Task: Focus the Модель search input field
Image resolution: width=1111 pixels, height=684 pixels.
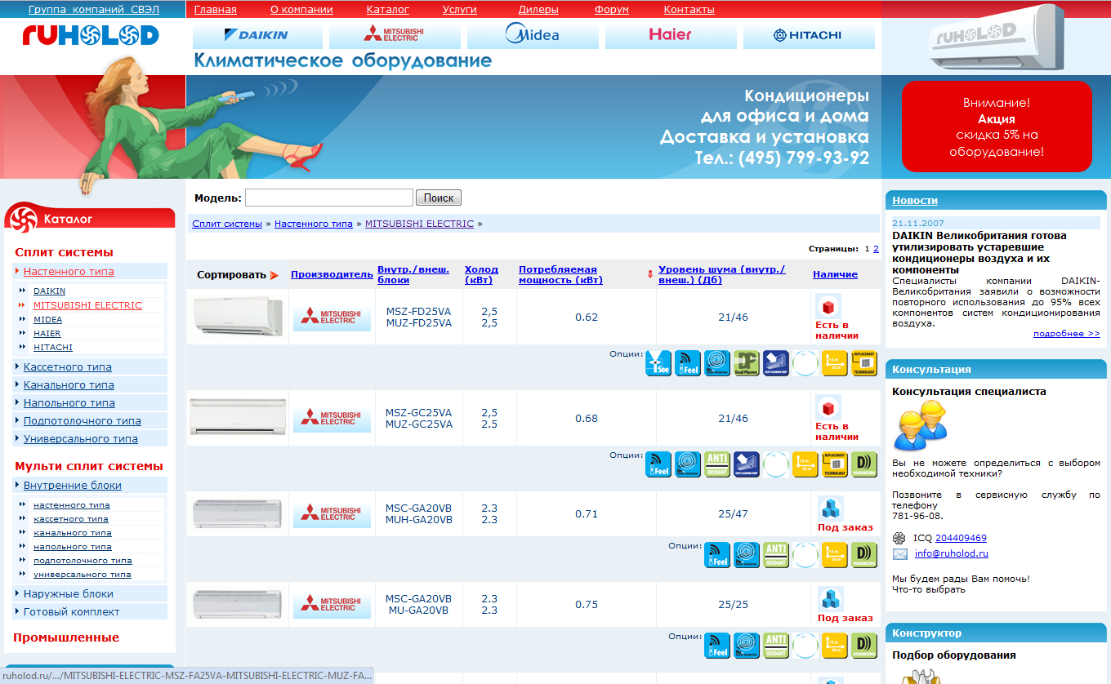Action: tap(329, 198)
